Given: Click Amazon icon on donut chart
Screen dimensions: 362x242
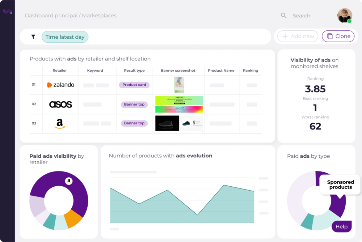Looking at the screenshot, I should 69,181.
